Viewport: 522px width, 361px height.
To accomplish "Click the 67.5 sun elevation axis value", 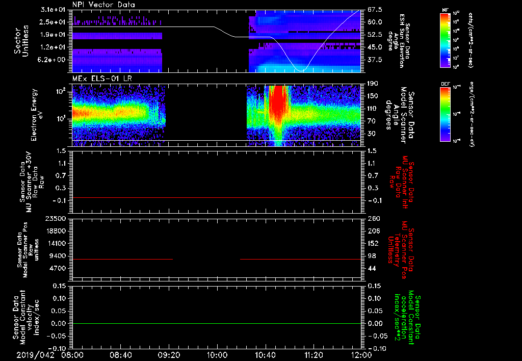I will point(375,10).
